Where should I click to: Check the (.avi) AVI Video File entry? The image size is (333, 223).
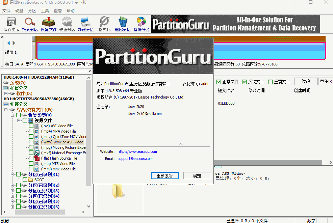point(31,126)
